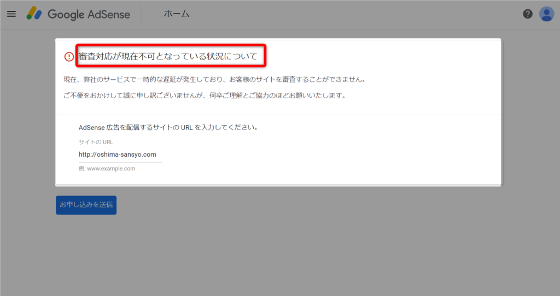This screenshot has width=560, height=296.
Task: Click the サイトの URL field label
Action: [x=96, y=142]
